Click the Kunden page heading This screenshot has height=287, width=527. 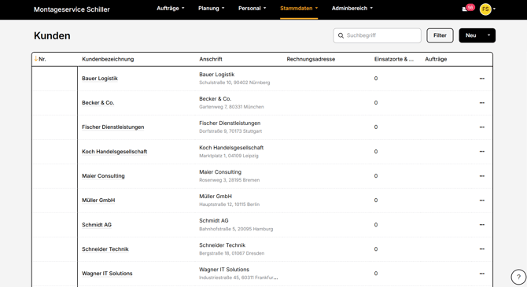click(52, 35)
